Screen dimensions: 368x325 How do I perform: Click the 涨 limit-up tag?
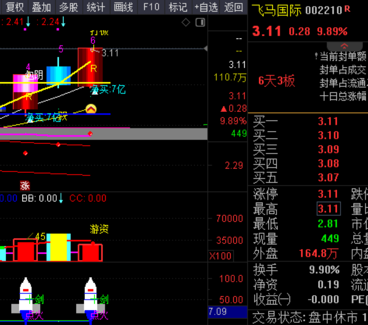(x=25, y=185)
